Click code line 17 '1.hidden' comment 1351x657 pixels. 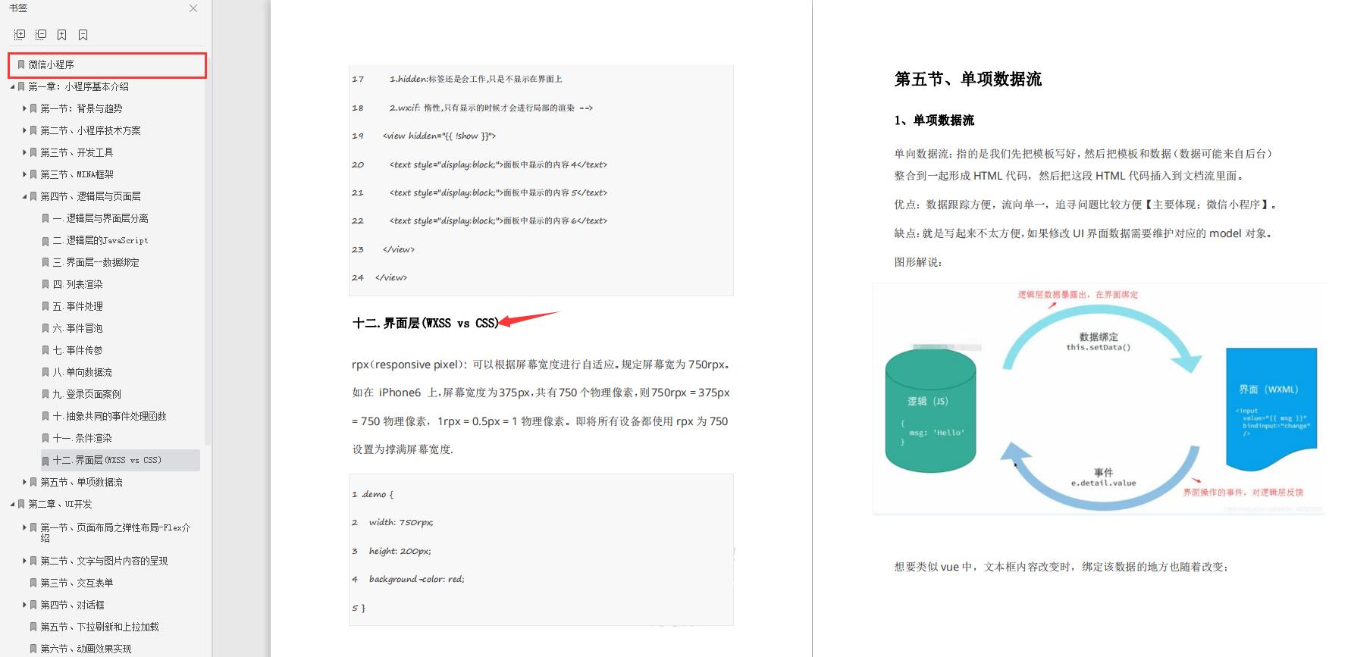[x=476, y=80]
